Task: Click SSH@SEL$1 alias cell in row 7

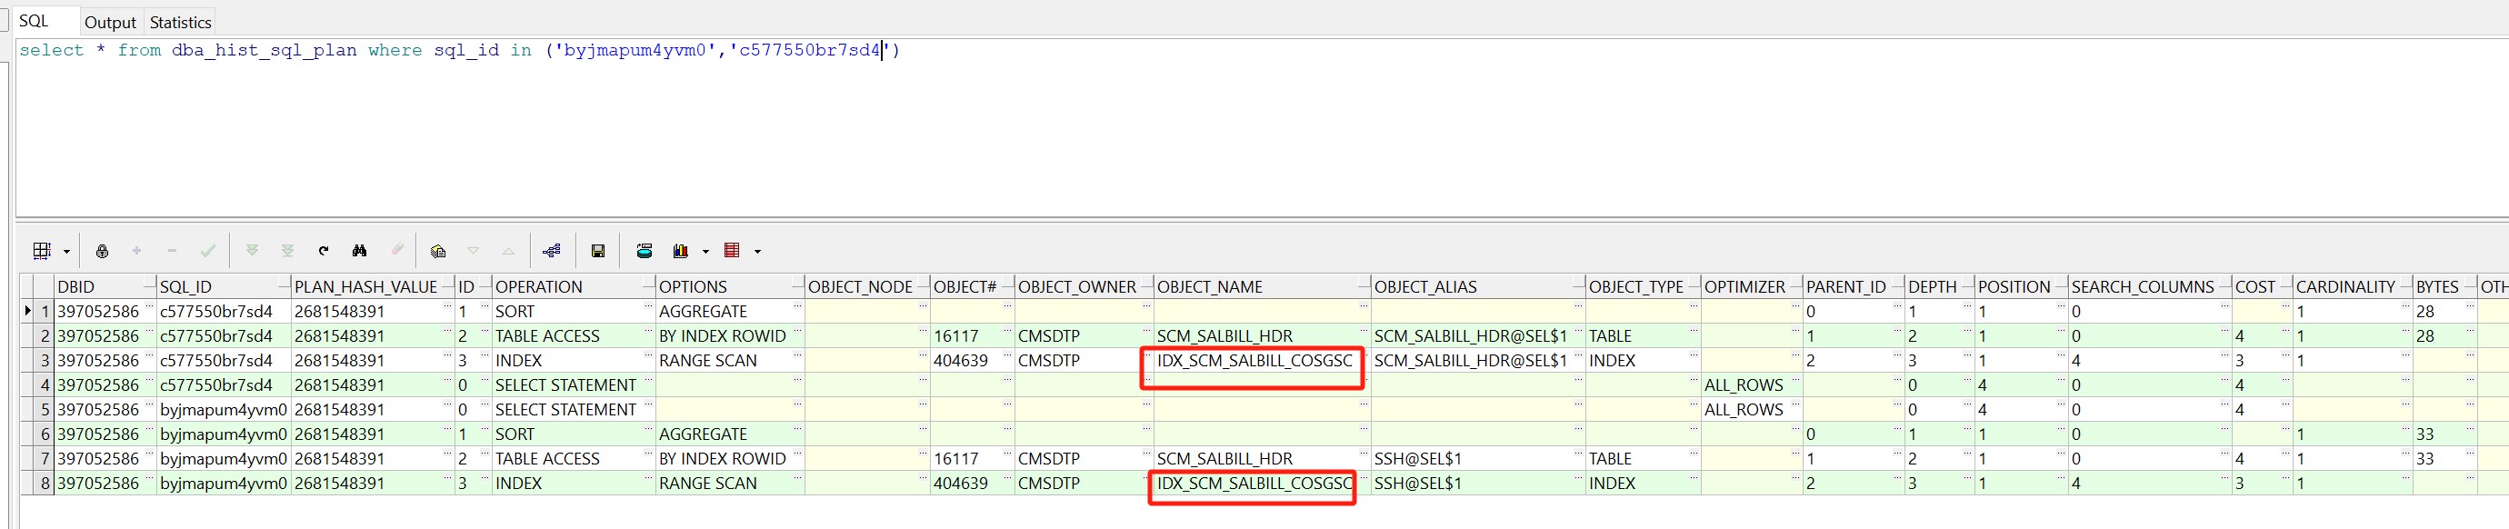Action: (x=1478, y=459)
